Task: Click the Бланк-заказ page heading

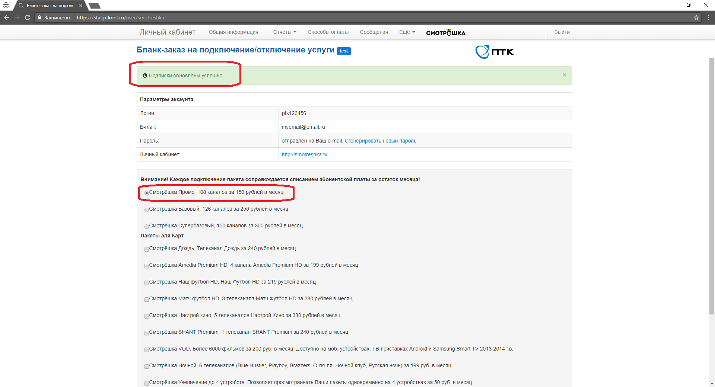Action: point(235,50)
